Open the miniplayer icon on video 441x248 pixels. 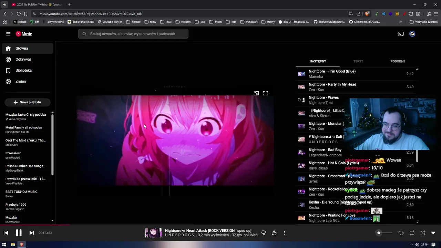coord(256,93)
